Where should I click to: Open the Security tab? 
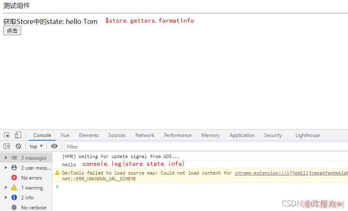[273, 135]
